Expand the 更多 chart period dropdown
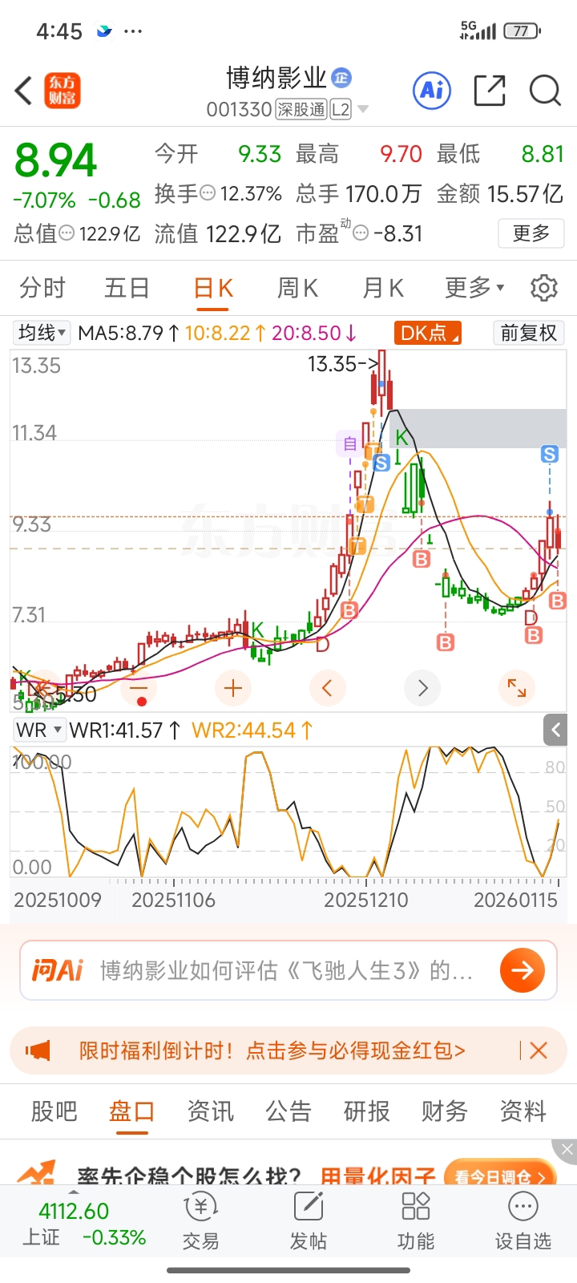This screenshot has height=1283, width=577. pos(474,287)
